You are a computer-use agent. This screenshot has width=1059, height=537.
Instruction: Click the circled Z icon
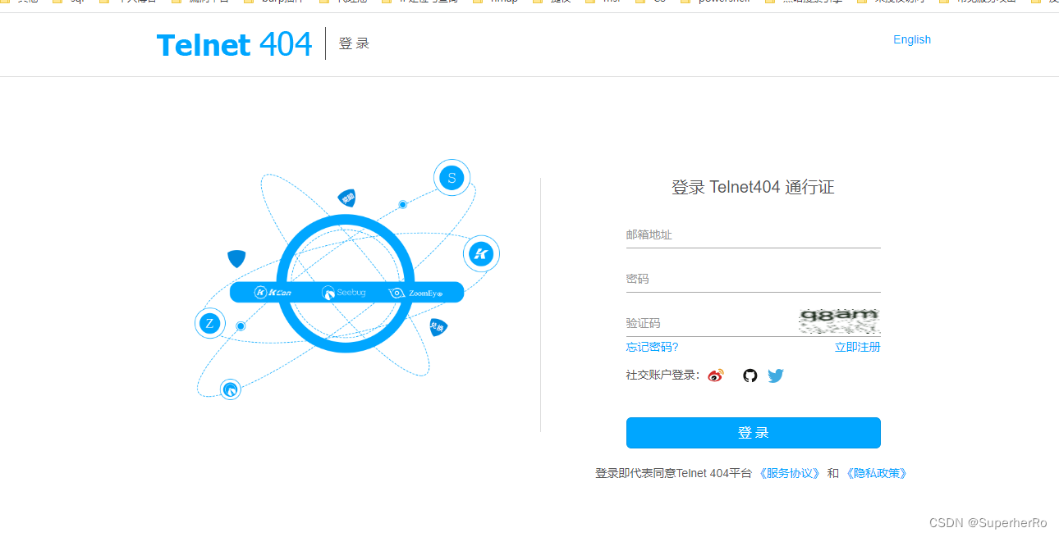[209, 323]
